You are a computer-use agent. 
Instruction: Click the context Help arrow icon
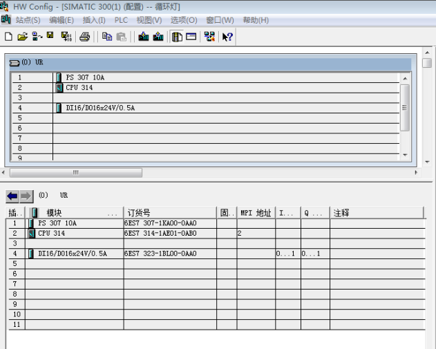tap(227, 36)
